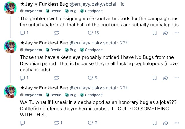Open more options on second post
Screen dimensions: 185x129
pyautogui.click(x=177, y=78)
